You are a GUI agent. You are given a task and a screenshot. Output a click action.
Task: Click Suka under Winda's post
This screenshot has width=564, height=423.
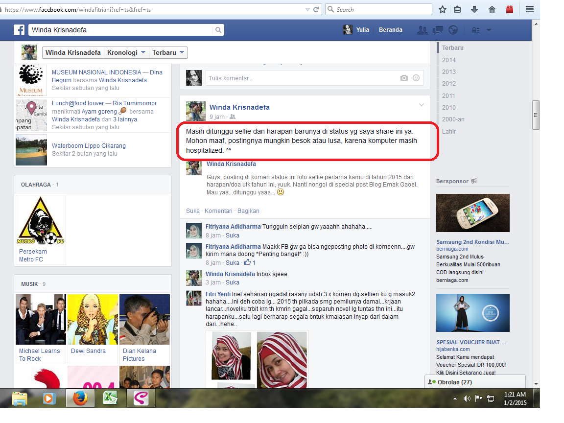[x=193, y=211]
